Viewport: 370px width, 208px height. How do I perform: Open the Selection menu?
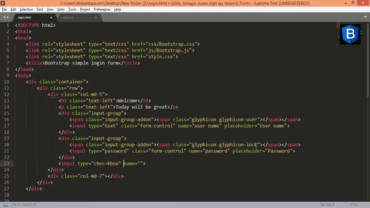pyautogui.click(x=26, y=9)
